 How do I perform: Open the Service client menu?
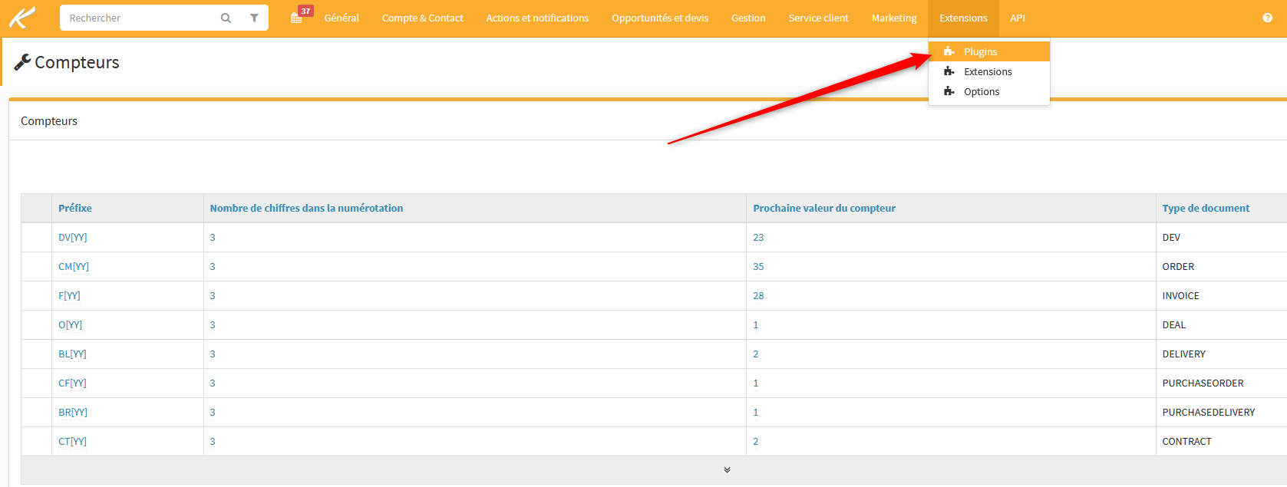[818, 18]
